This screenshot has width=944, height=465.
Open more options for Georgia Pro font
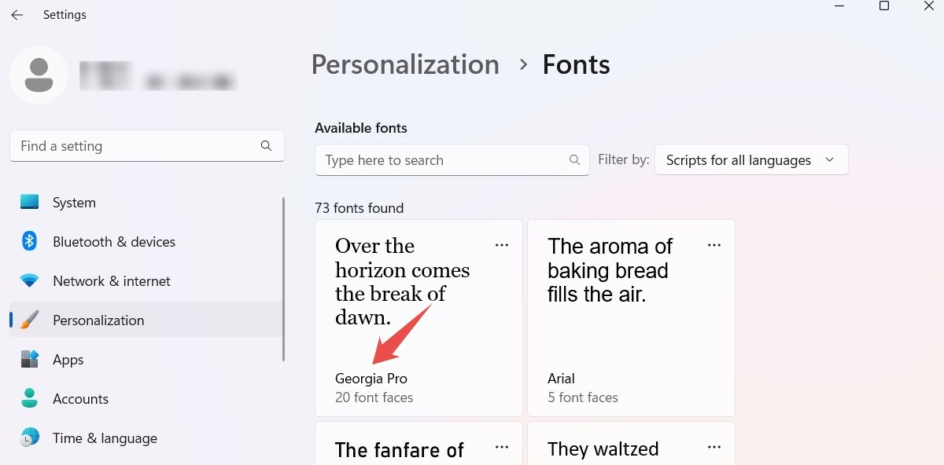[x=502, y=245]
